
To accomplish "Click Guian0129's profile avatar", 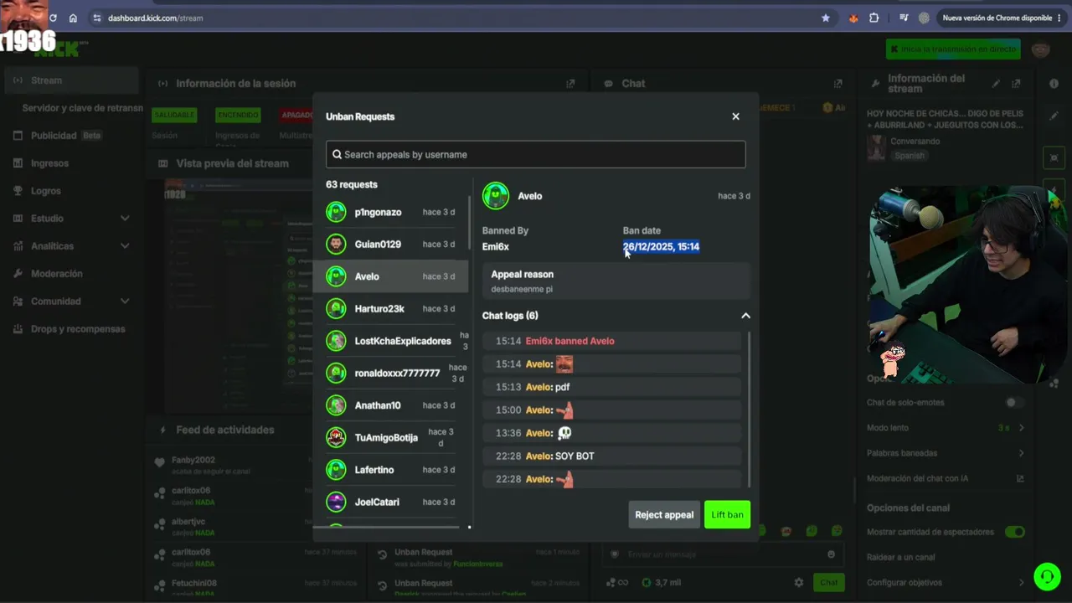I will (x=336, y=244).
